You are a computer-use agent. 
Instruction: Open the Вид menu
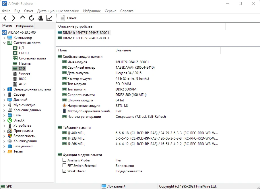click(x=17, y=11)
